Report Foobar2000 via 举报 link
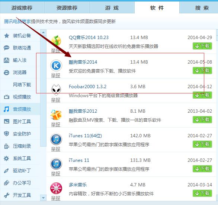218x205 pixels. [x=55, y=100]
